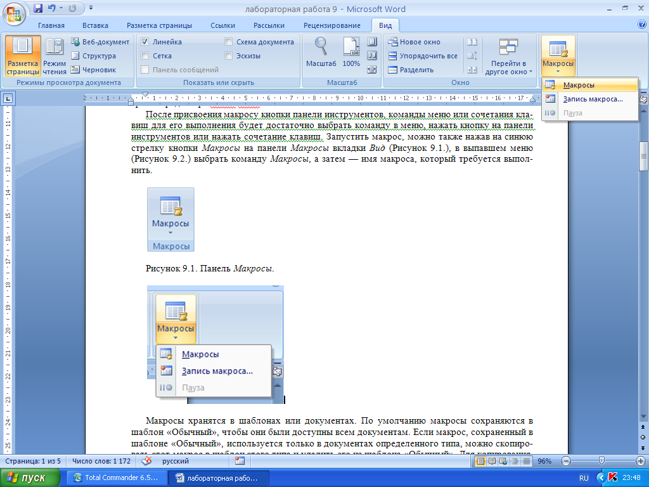Click Упорядочить все windows
Image resolution: width=649 pixels, height=487 pixels.
tap(423, 56)
